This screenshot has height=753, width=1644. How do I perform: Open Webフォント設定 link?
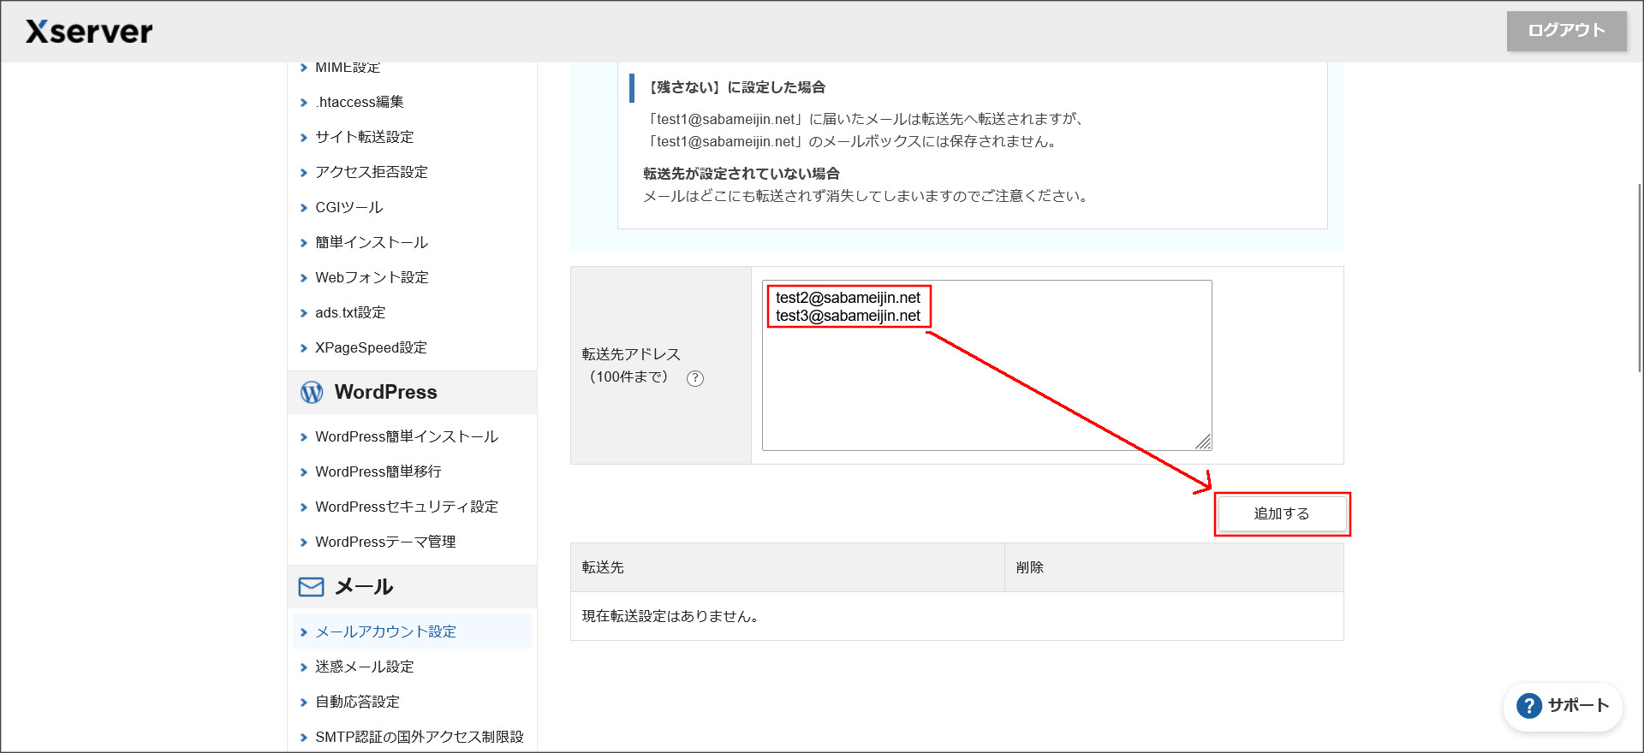point(372,277)
